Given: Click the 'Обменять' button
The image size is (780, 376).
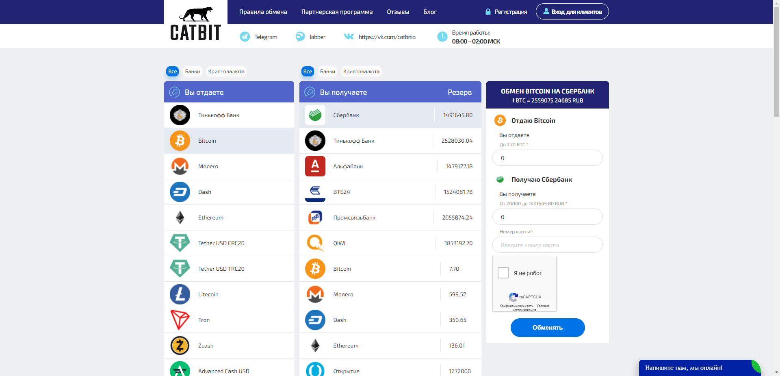Looking at the screenshot, I should point(547,328).
